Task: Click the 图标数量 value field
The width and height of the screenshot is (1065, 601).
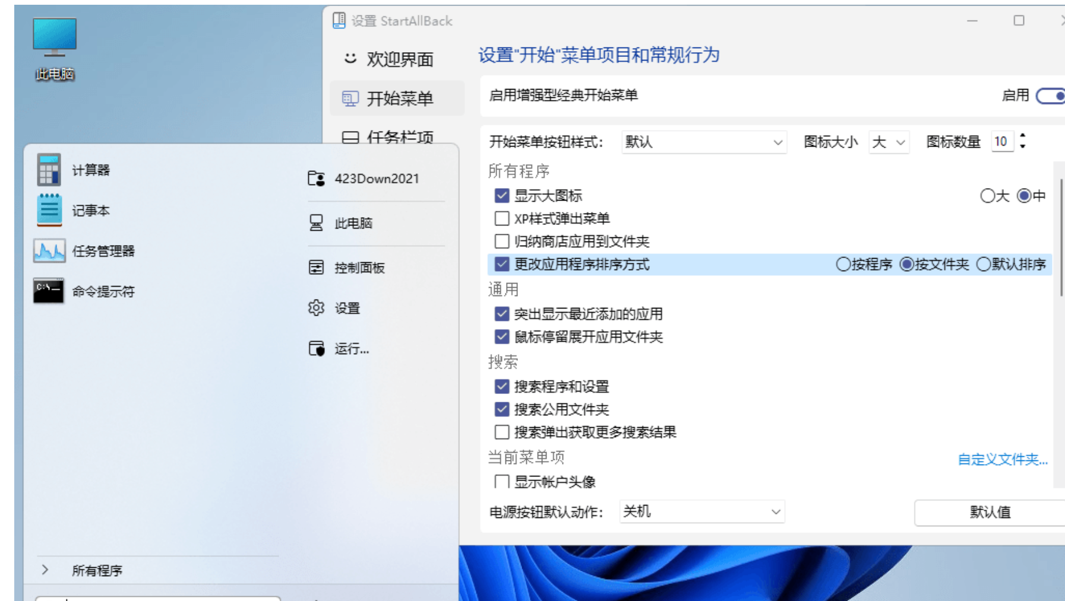Action: pos(1003,142)
